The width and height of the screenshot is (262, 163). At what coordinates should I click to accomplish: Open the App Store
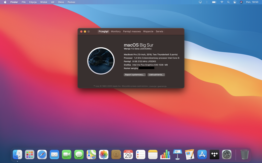click(202, 155)
